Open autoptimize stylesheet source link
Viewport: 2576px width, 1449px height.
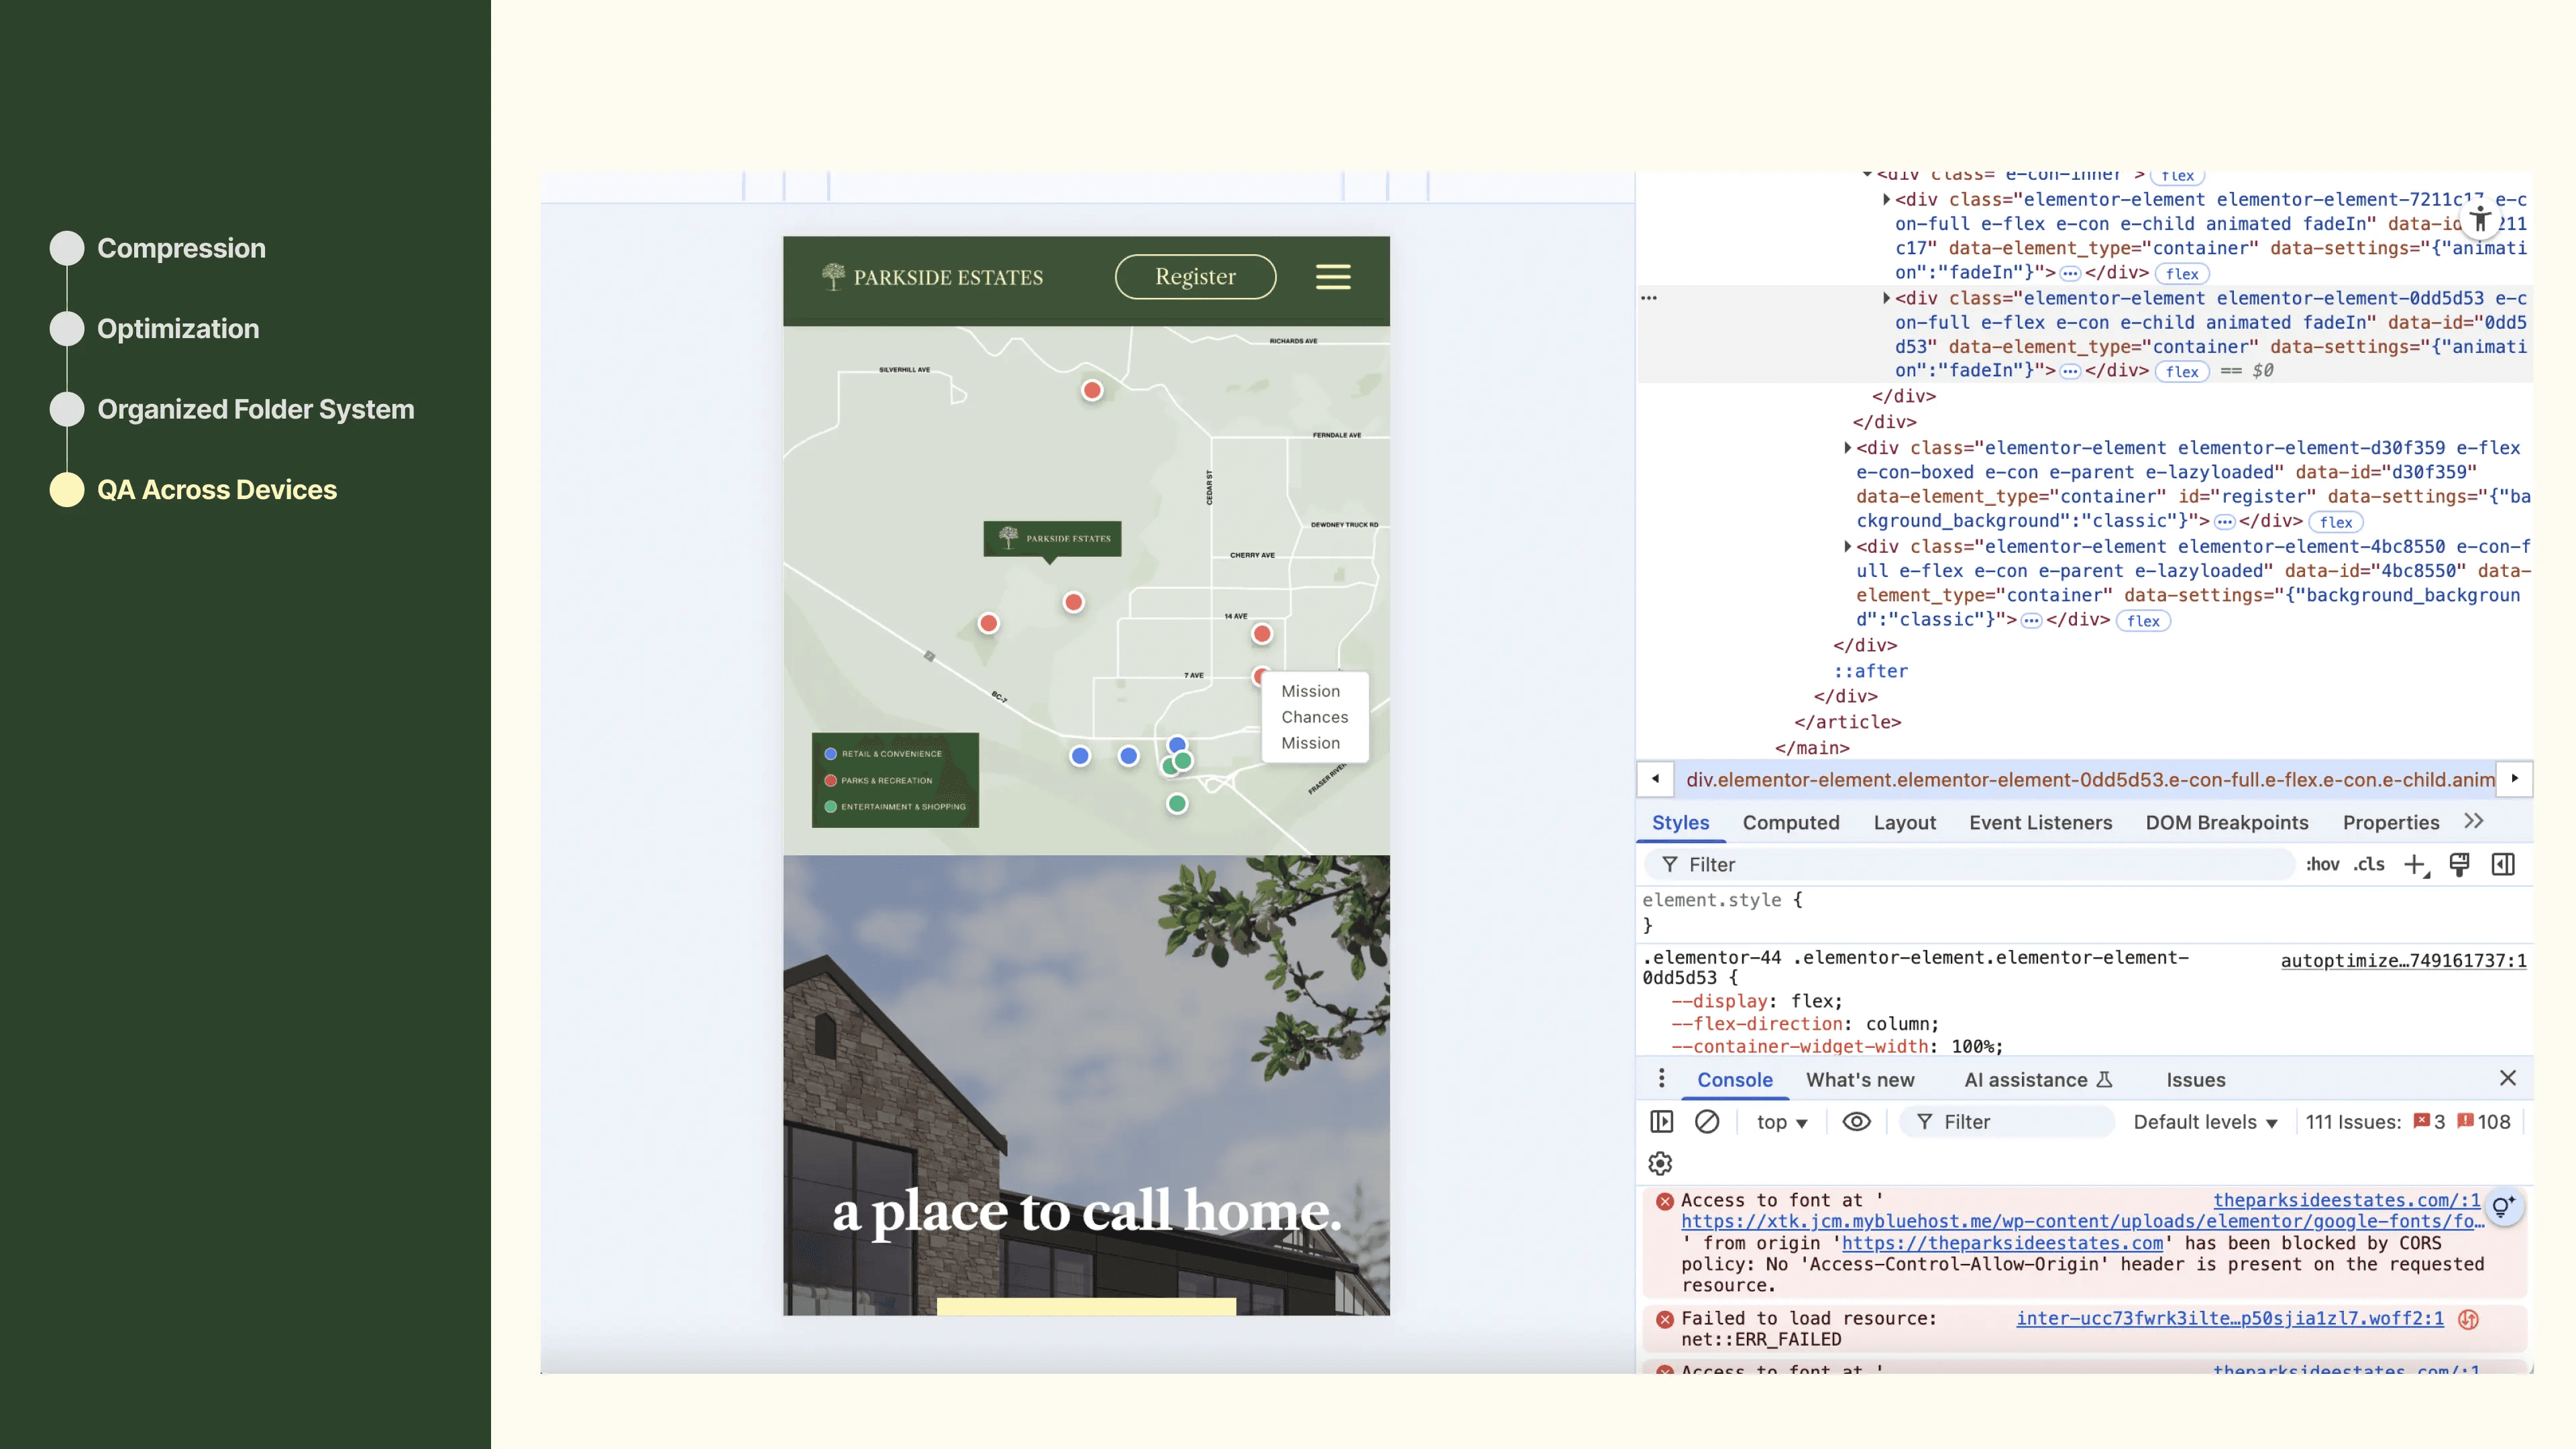[x=2403, y=961]
